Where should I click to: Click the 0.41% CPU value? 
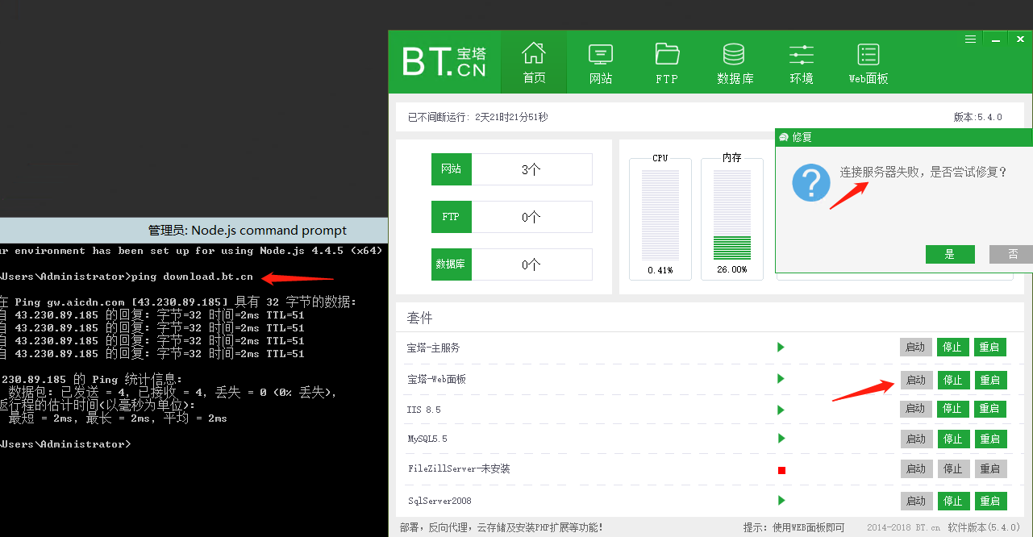click(660, 270)
